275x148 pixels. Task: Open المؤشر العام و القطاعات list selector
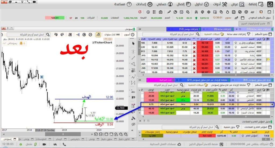[x=258, y=127]
